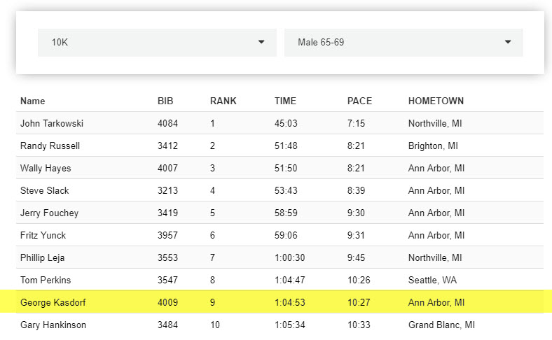The image size is (552, 340).
Task: Open the 10K race distance dropdown
Action: (156, 43)
